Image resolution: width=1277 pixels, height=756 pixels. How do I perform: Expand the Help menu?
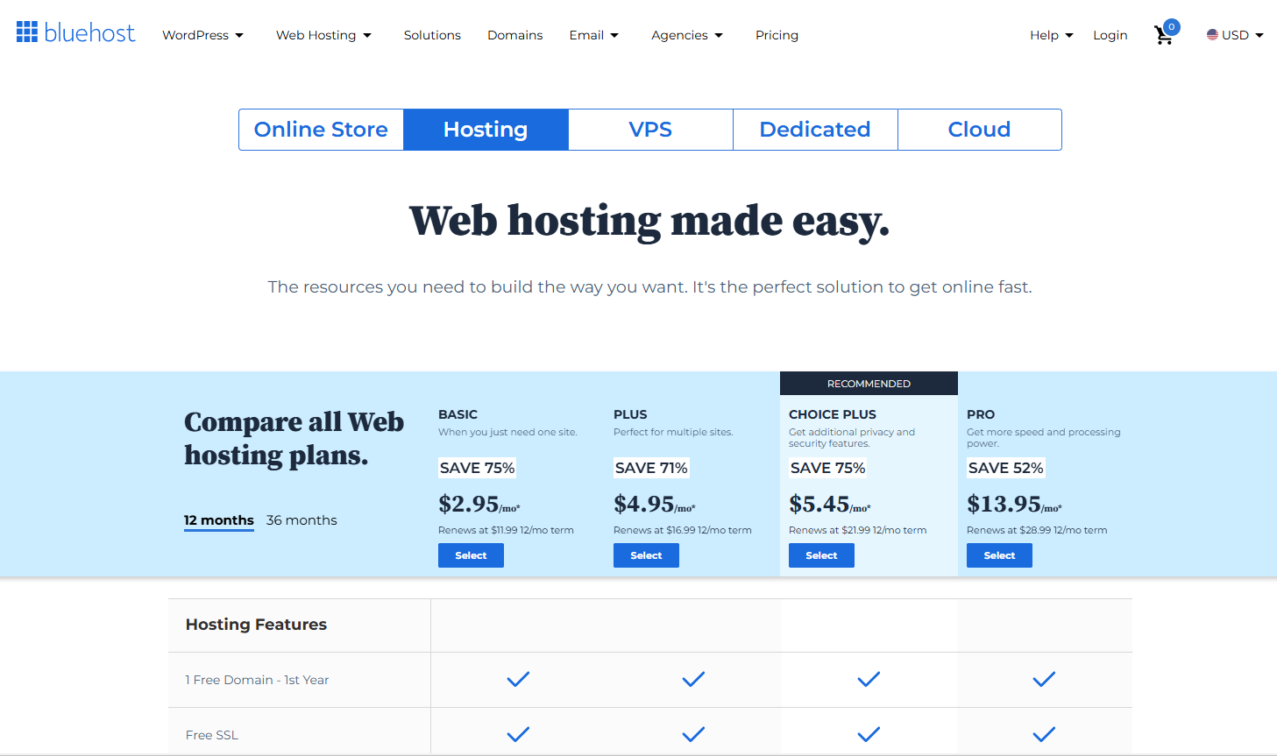coord(1051,35)
